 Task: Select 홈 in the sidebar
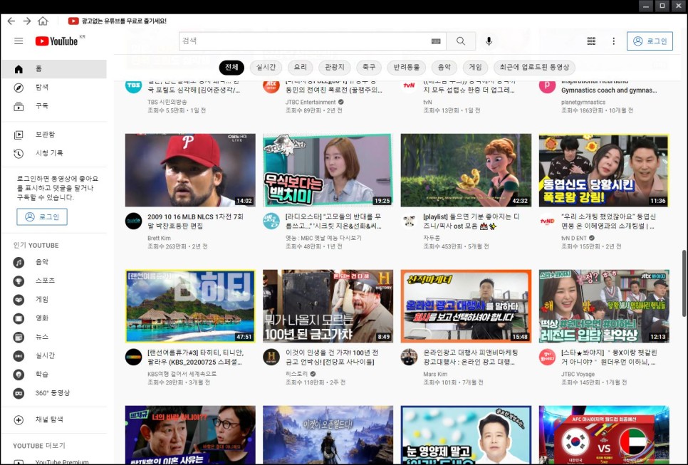pyautogui.click(x=54, y=69)
